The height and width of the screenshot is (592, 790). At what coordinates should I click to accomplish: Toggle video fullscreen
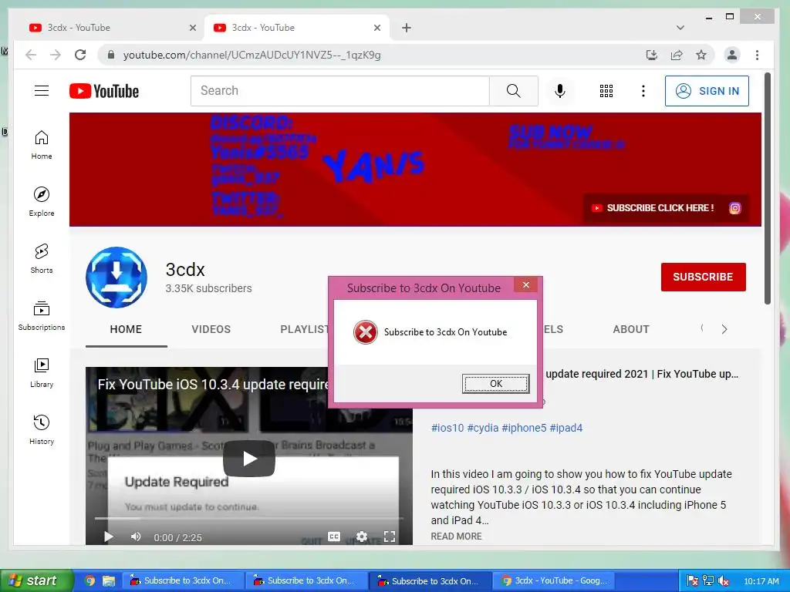point(390,536)
